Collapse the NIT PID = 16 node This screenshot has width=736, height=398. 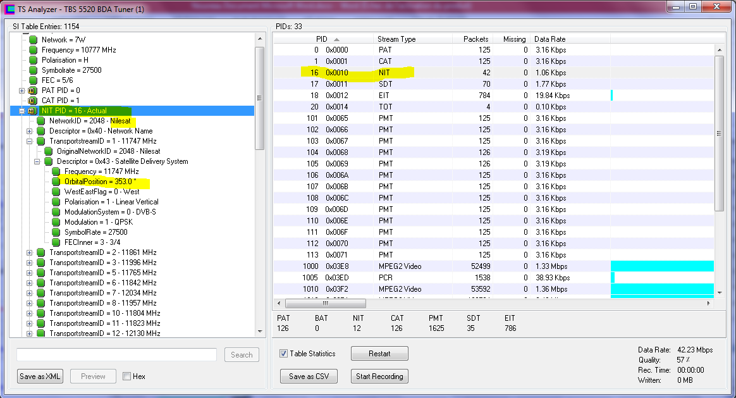coord(22,111)
